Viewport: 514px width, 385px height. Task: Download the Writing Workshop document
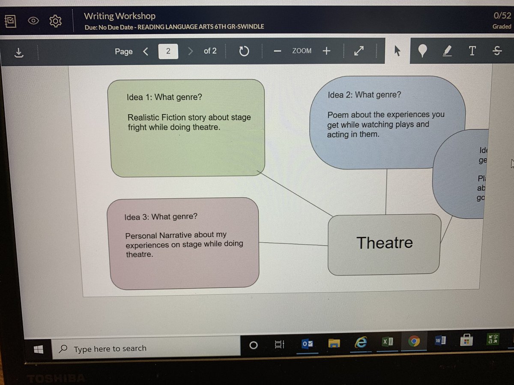[18, 52]
